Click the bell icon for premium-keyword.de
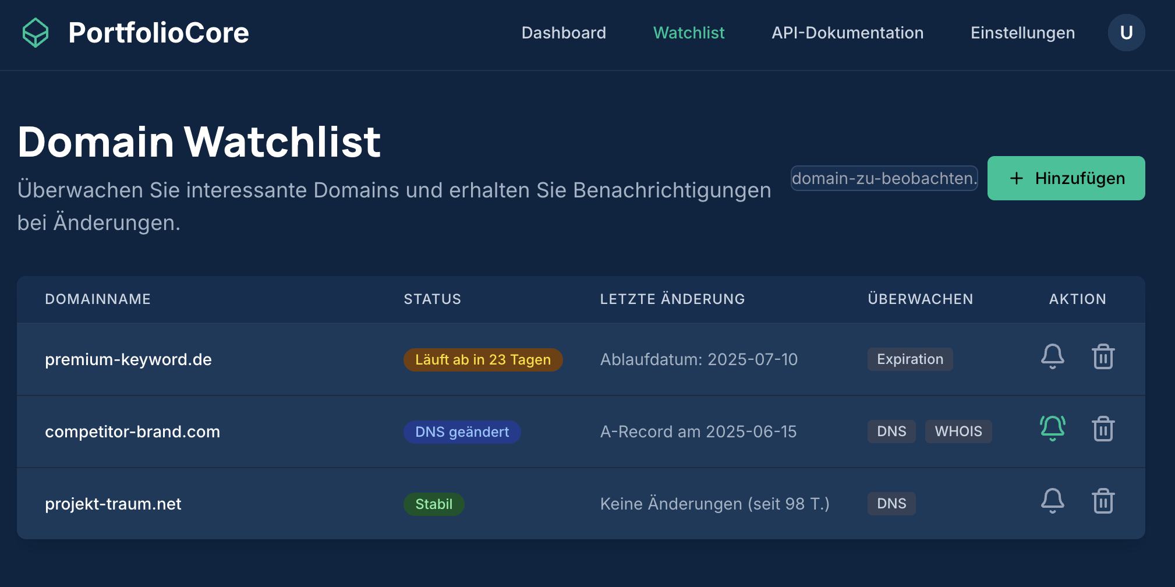This screenshot has height=587, width=1175. [1052, 357]
